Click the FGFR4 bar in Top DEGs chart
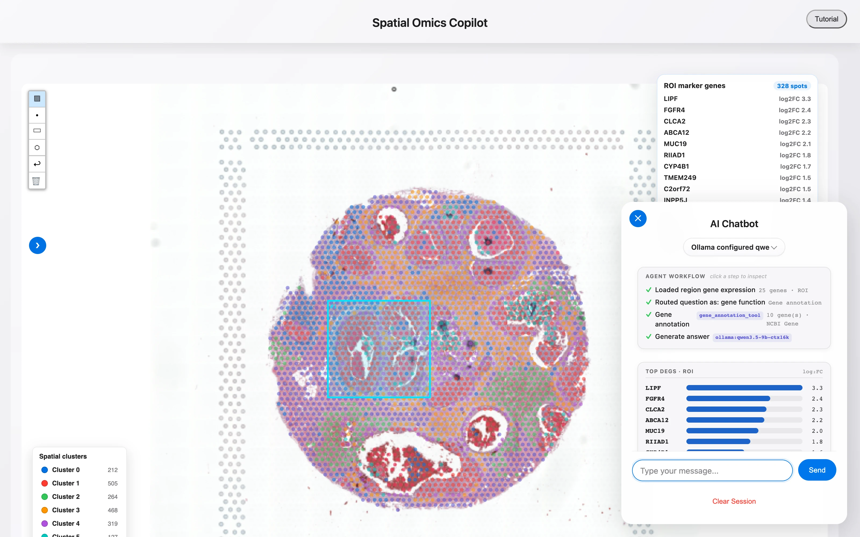Screen dimensions: 860x537 728,398
